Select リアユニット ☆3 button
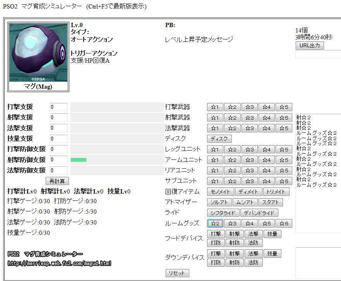The image size is (341, 281). point(249,170)
